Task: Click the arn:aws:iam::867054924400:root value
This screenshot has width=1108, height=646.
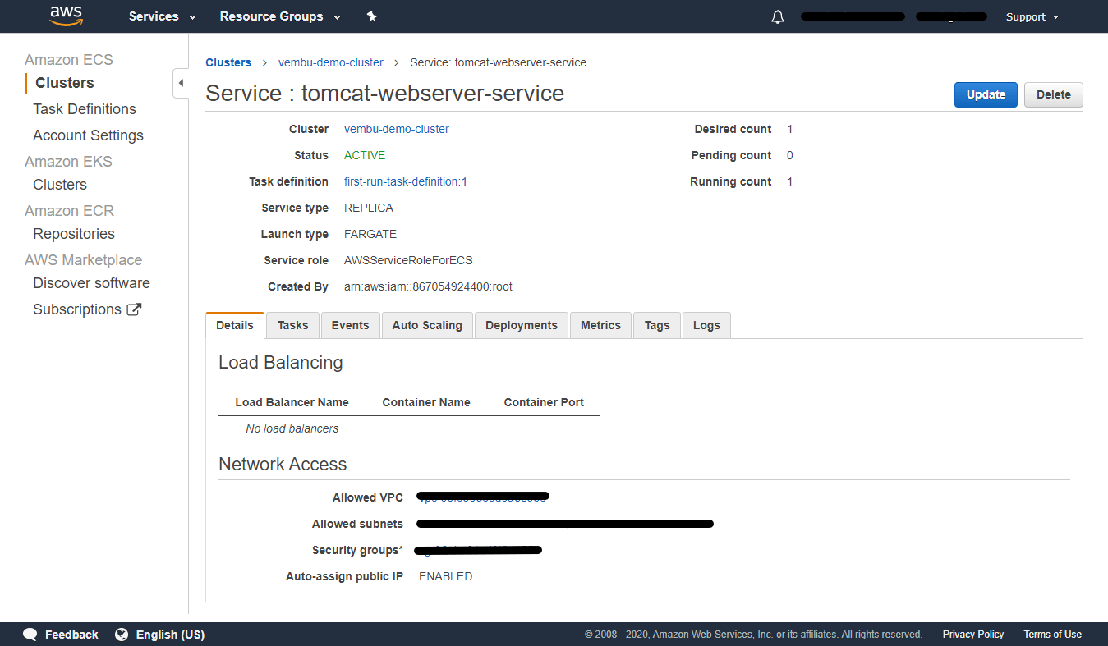Action: tap(428, 286)
